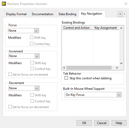This screenshot has width=129, height=128.
Task: Click Existing Bindings scroll left arrow
Action: [x=64, y=68]
